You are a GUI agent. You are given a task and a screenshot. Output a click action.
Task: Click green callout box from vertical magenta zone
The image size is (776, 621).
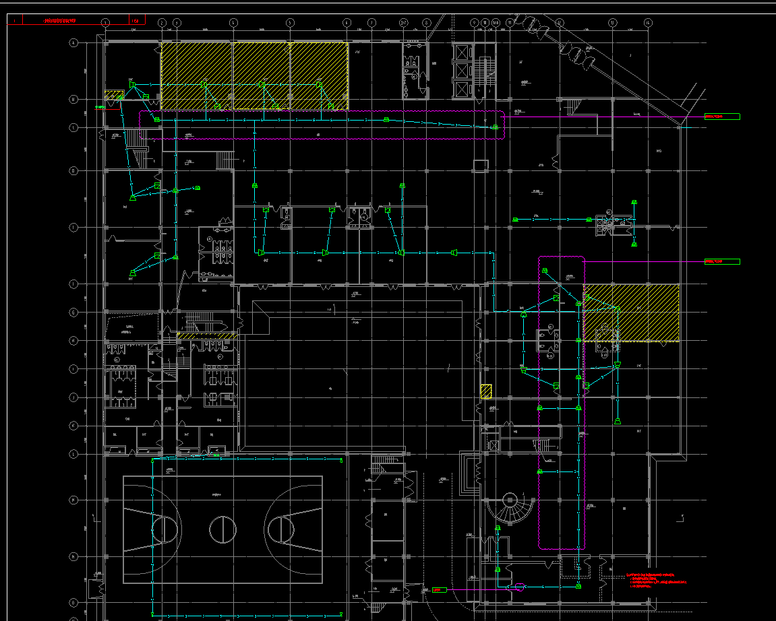[x=722, y=261]
